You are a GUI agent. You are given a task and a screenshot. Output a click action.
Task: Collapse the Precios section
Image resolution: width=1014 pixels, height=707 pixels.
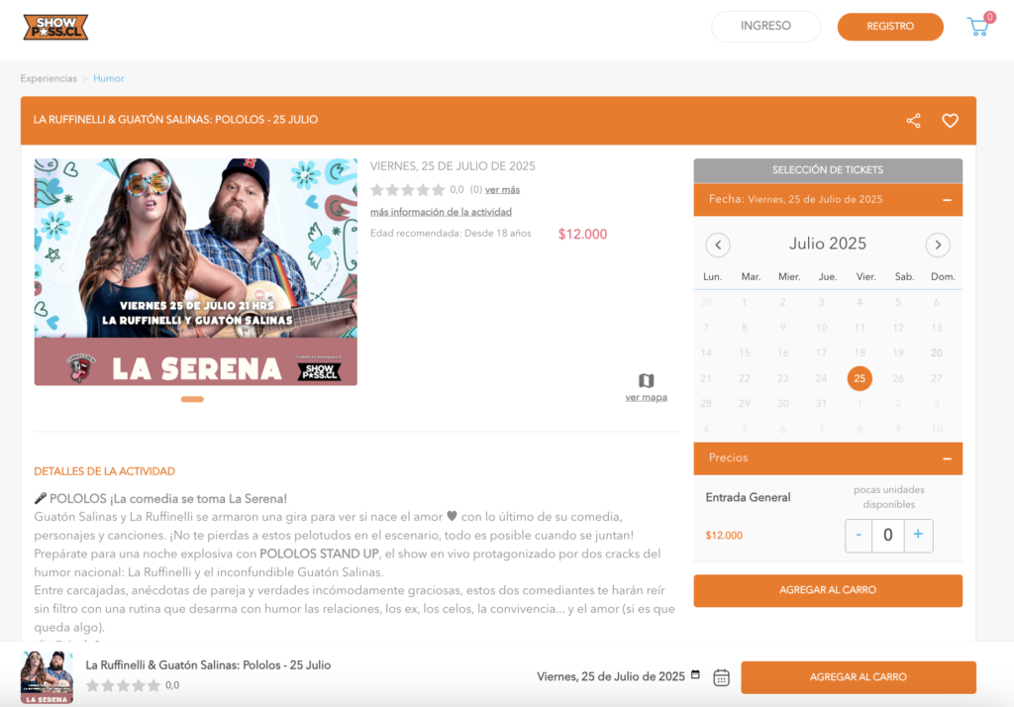[x=947, y=458]
